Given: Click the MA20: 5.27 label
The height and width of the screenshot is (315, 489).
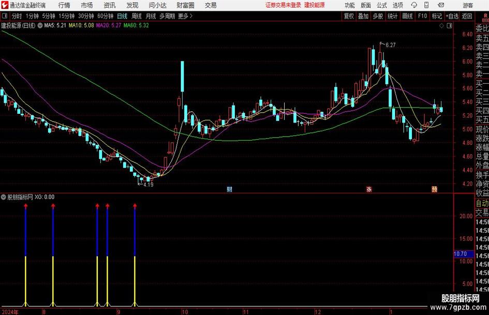Looking at the screenshot, I should (x=109, y=25).
